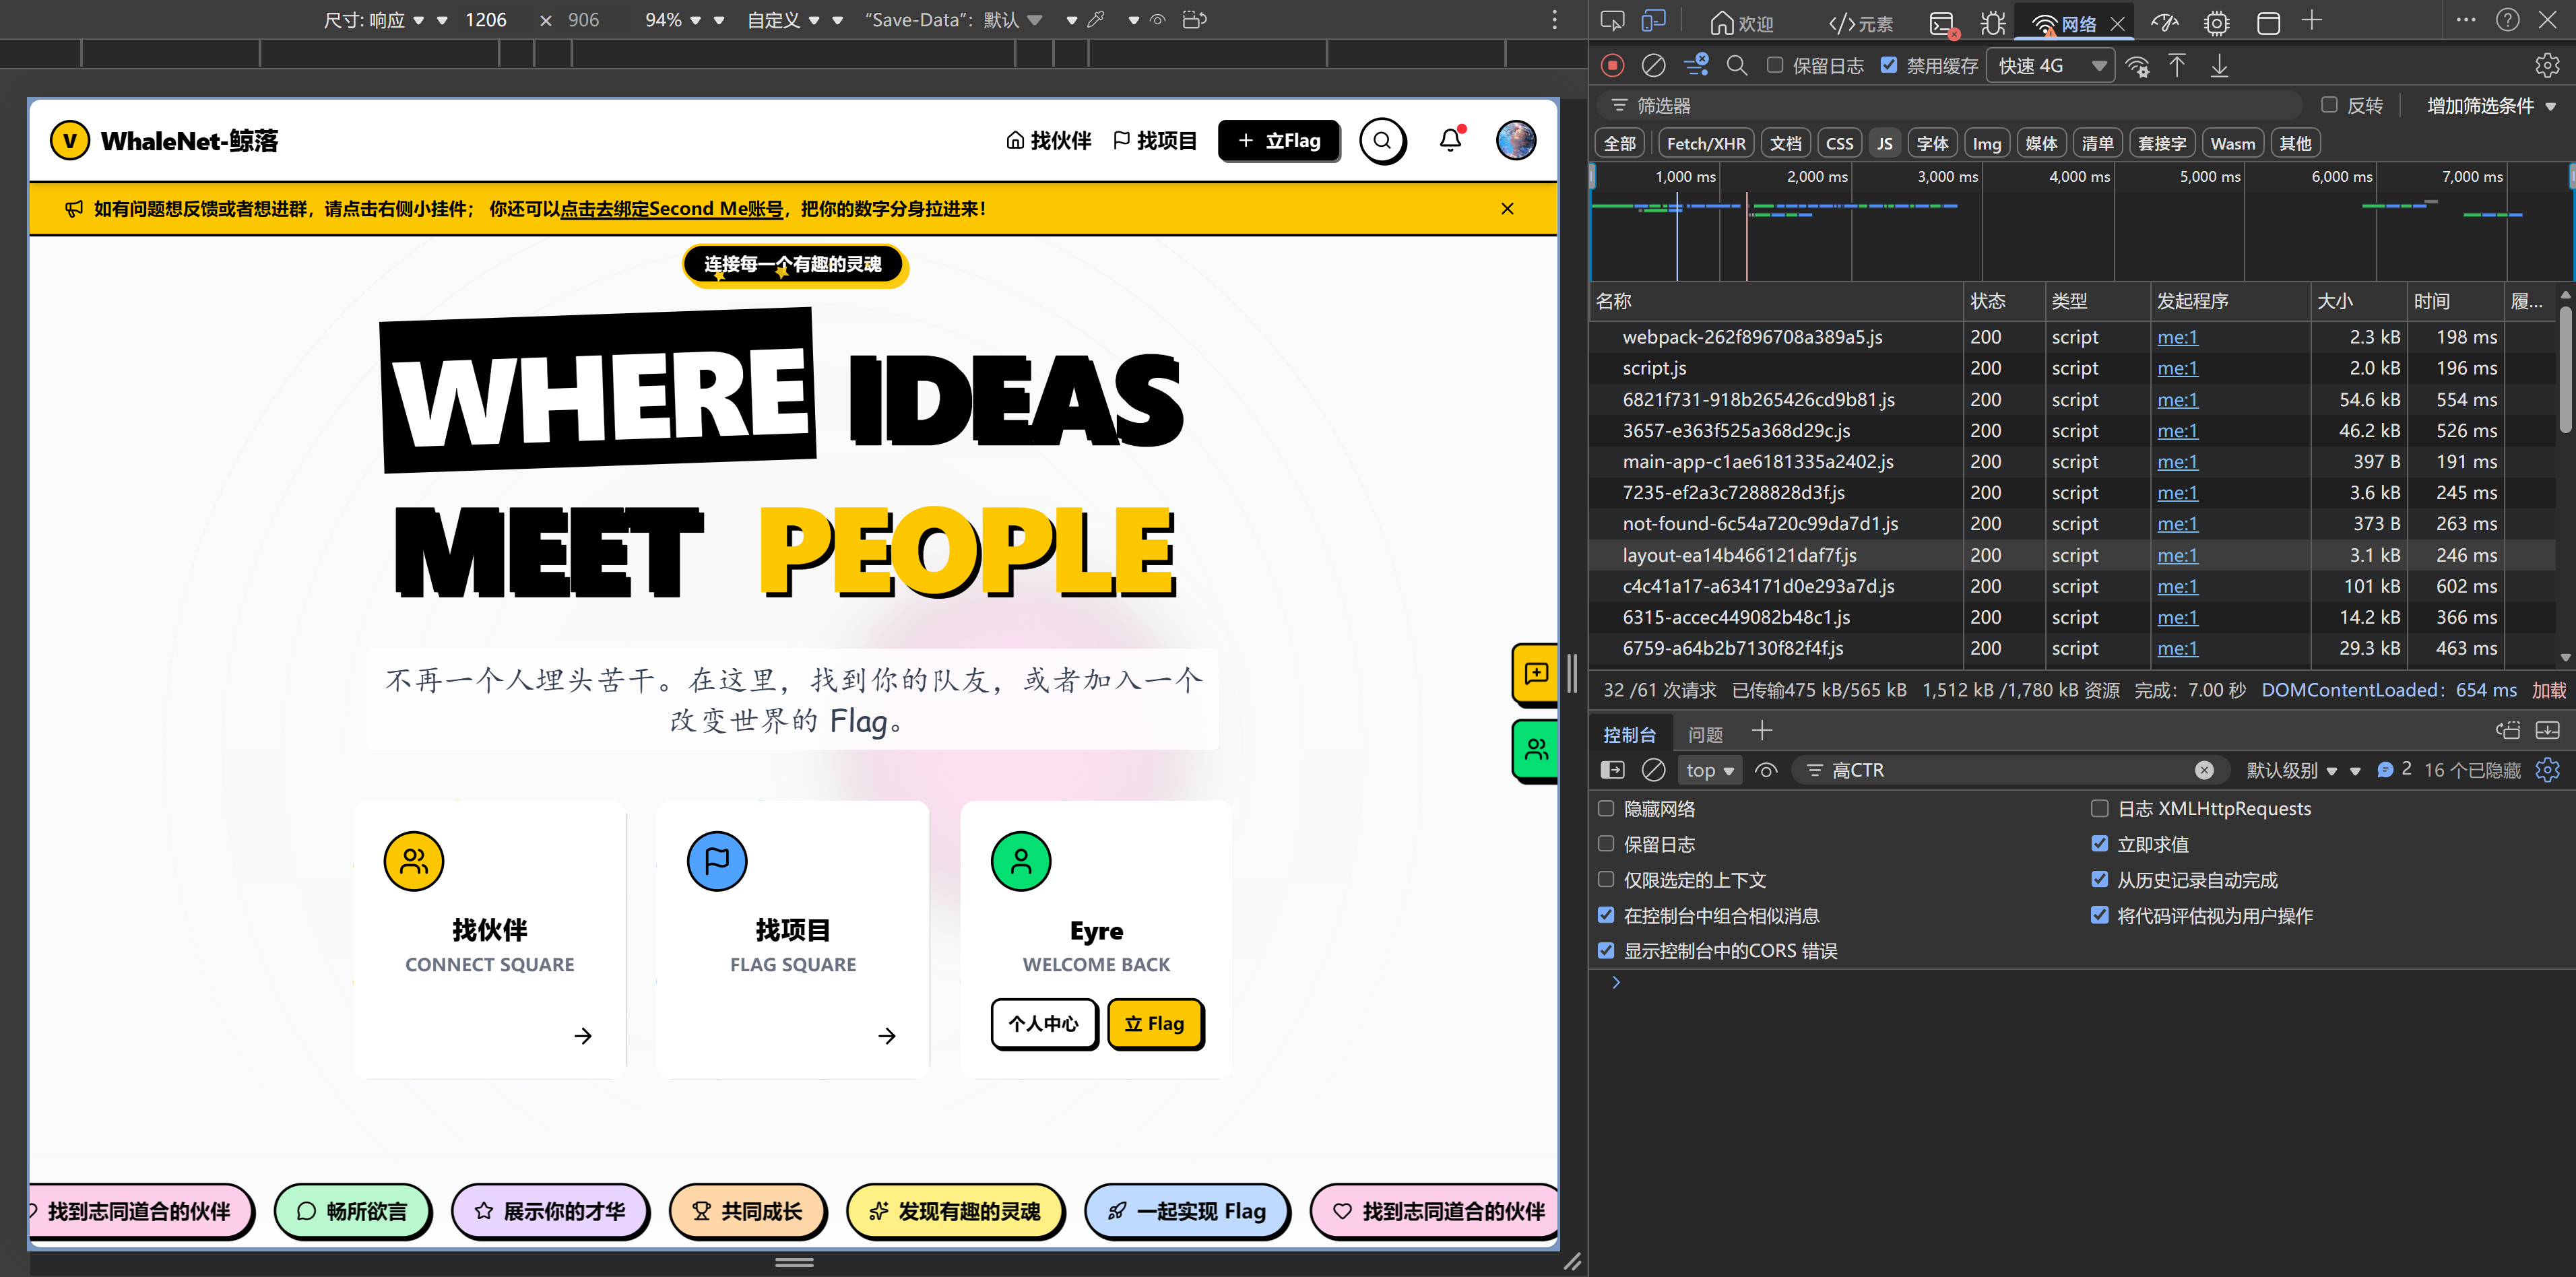
Task: Toggle device emulation toolbar icon
Action: [x=1654, y=21]
